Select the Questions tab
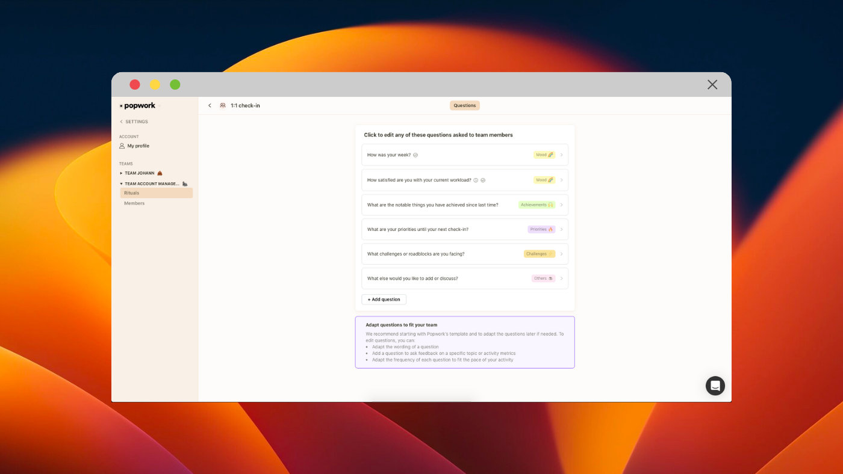Image resolution: width=843 pixels, height=474 pixels. coord(464,105)
